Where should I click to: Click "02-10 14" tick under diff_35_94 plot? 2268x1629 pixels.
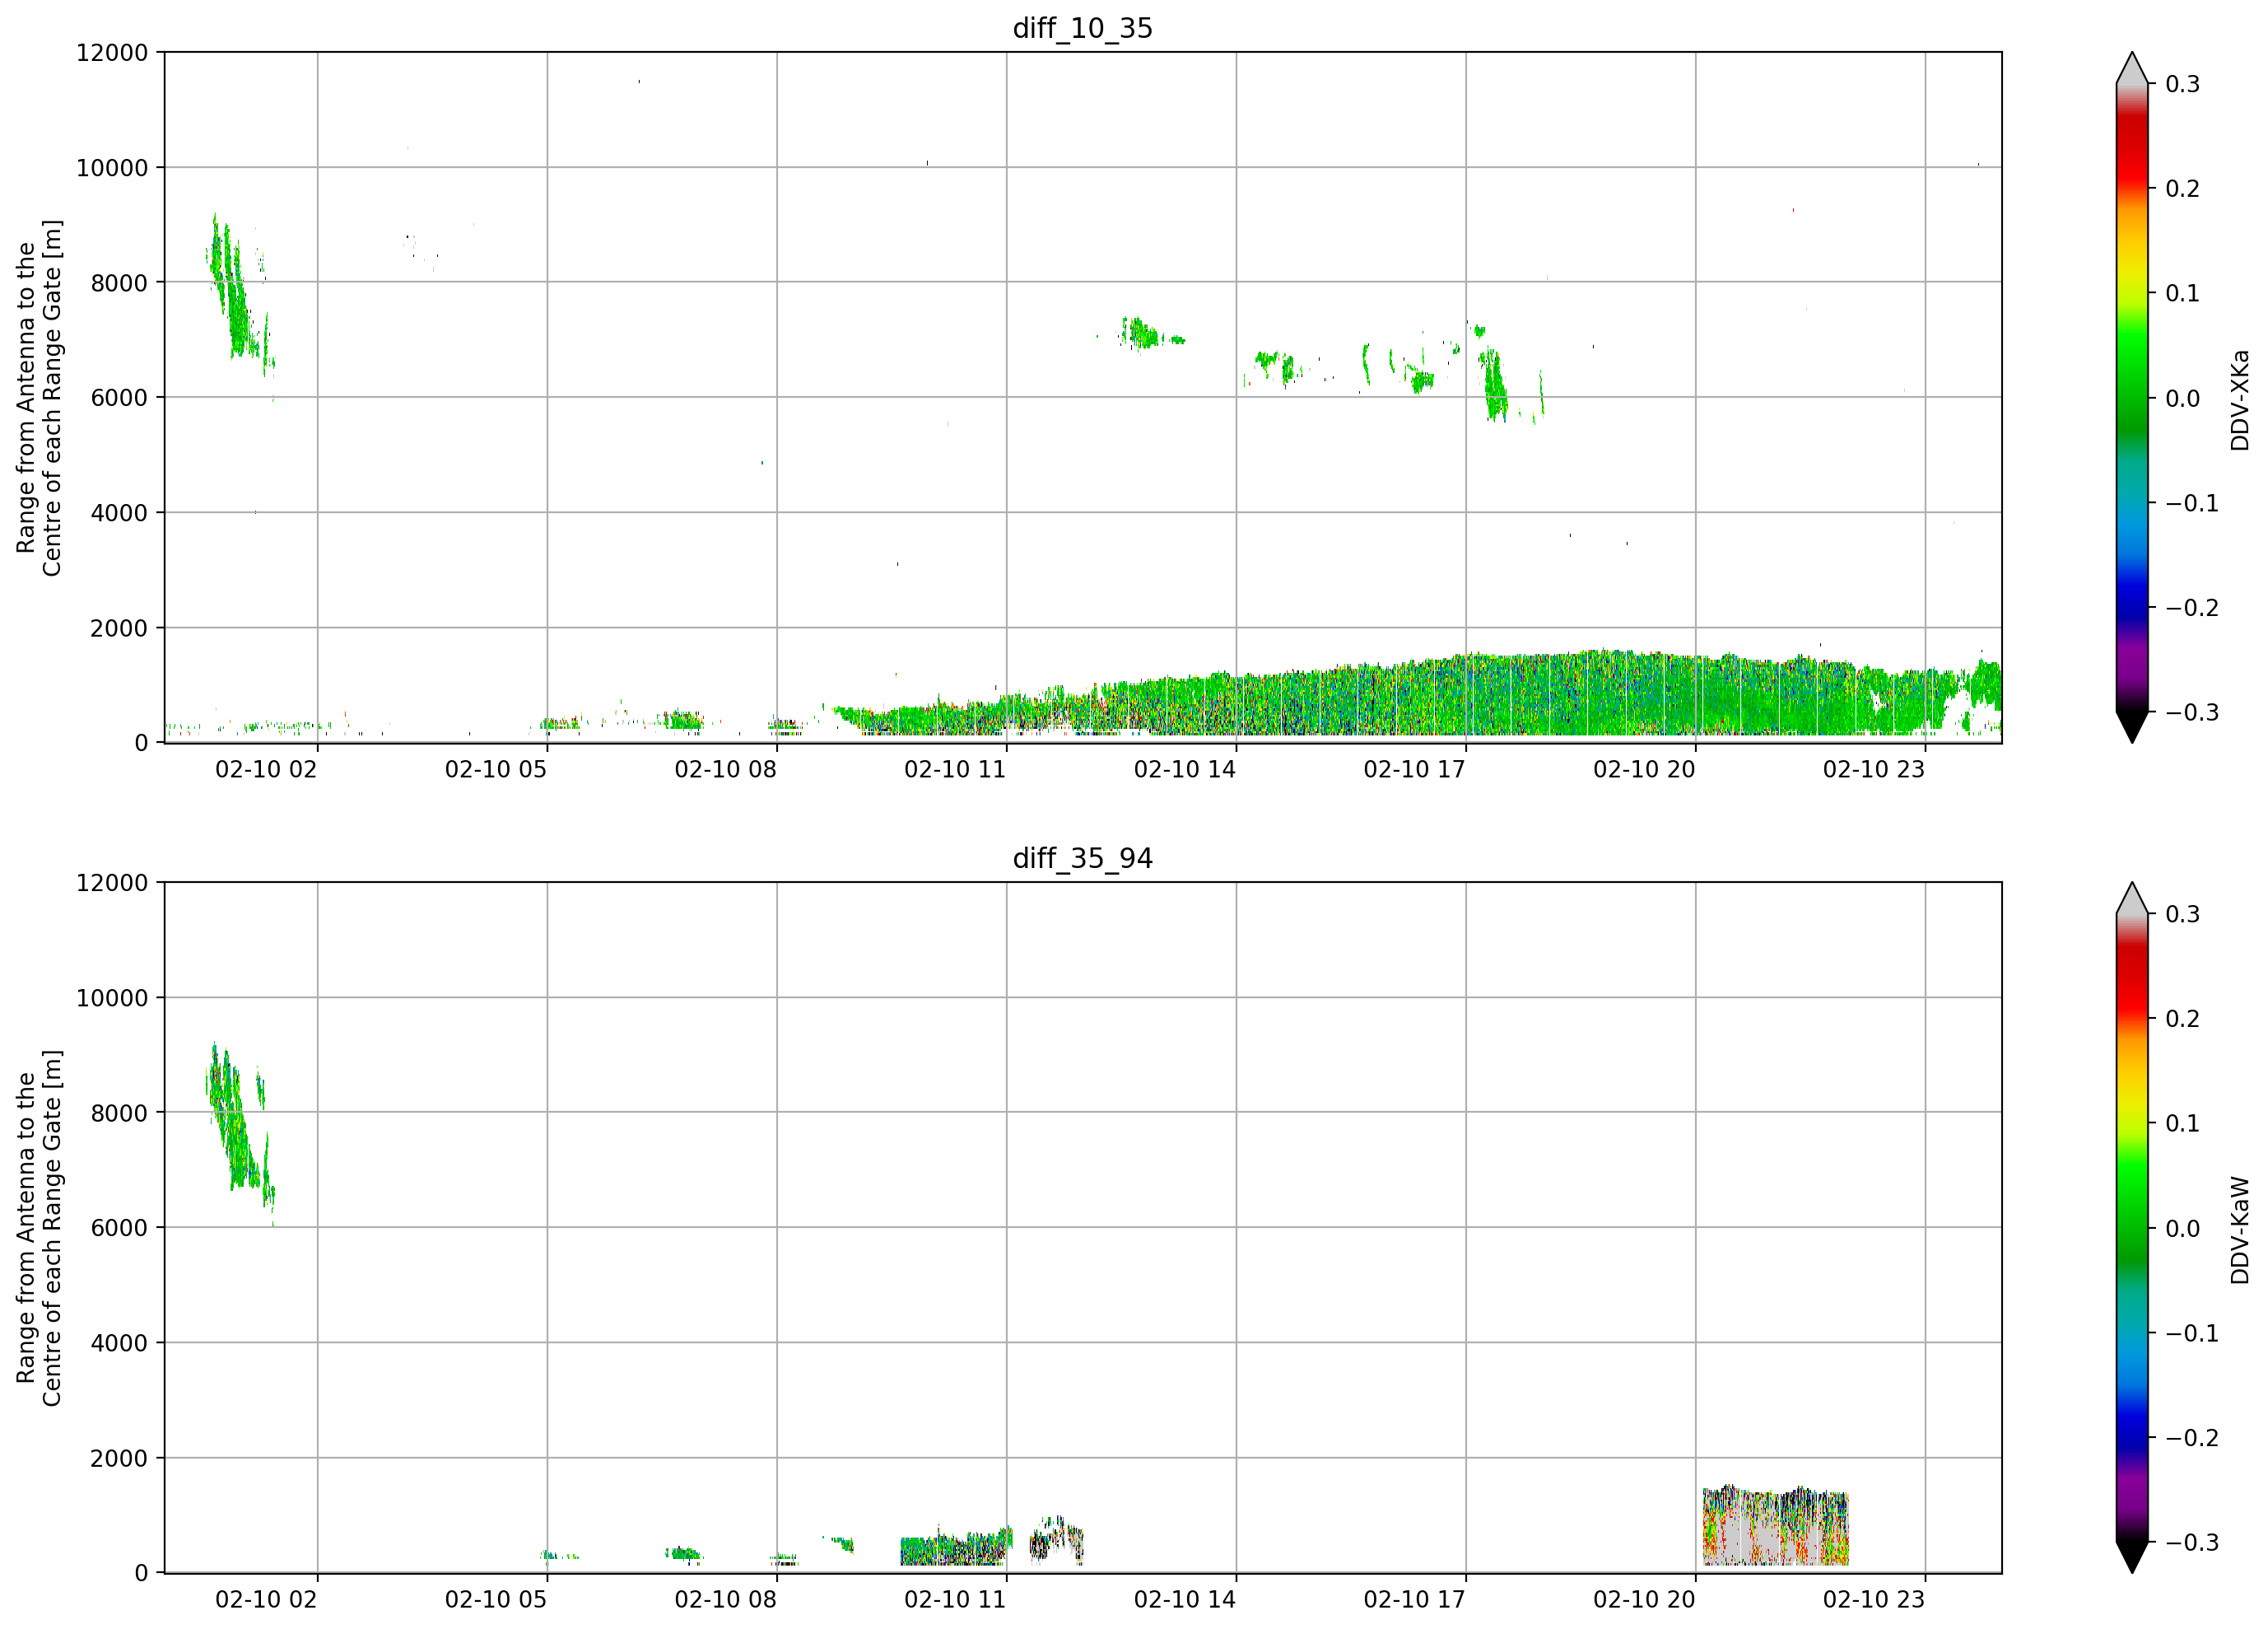pos(1185,1600)
